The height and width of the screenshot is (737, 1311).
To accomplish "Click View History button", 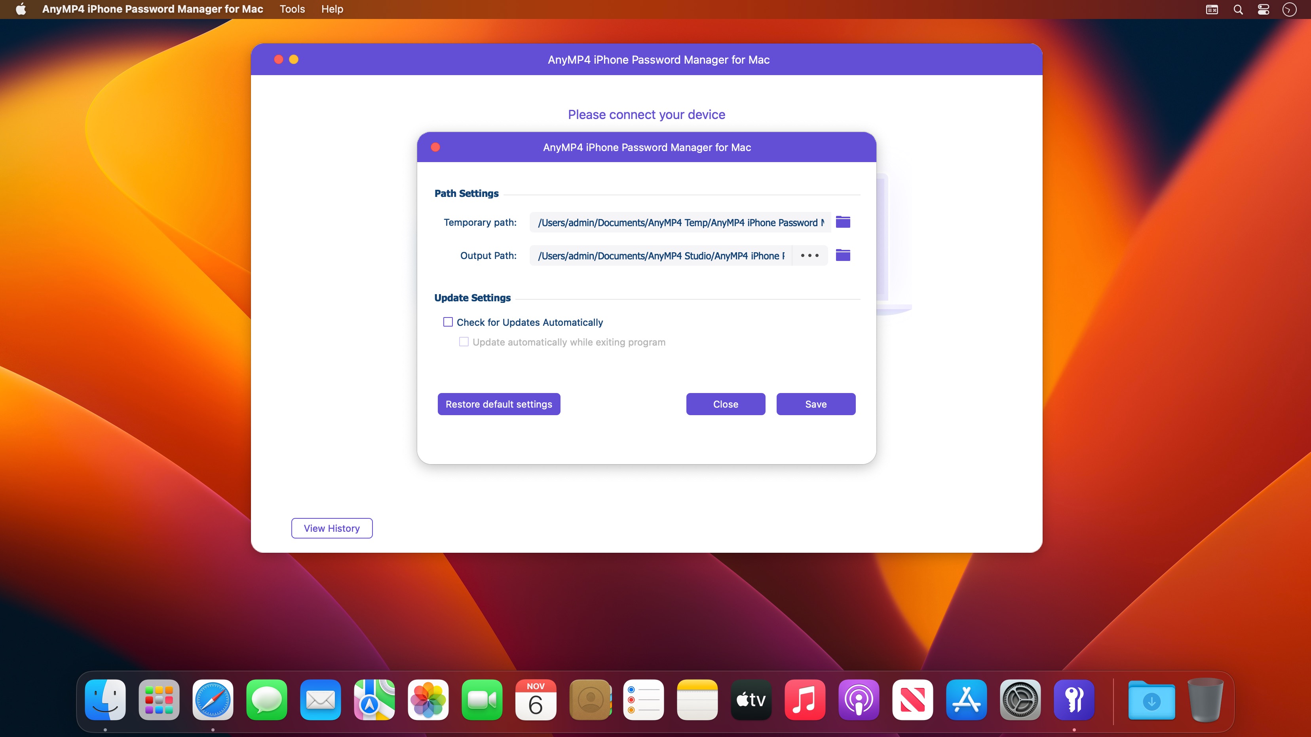I will (x=331, y=528).
